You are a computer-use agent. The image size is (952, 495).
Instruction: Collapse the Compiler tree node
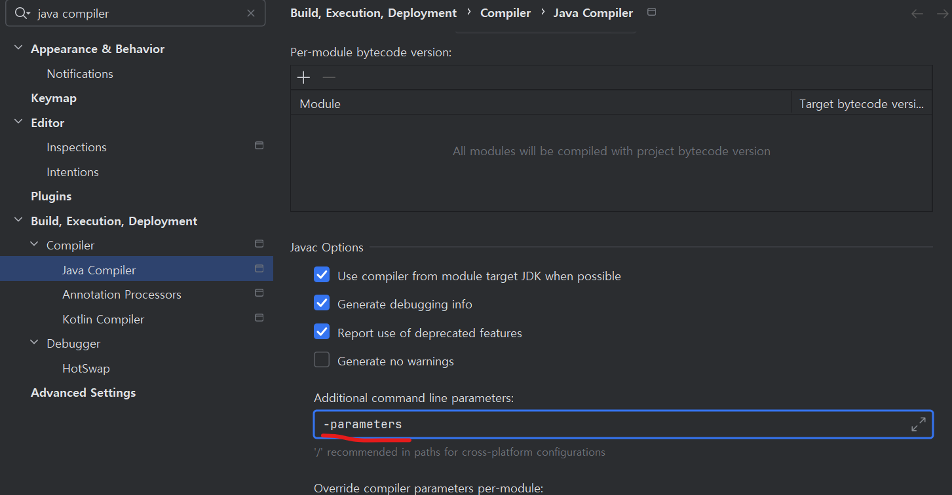(34, 245)
